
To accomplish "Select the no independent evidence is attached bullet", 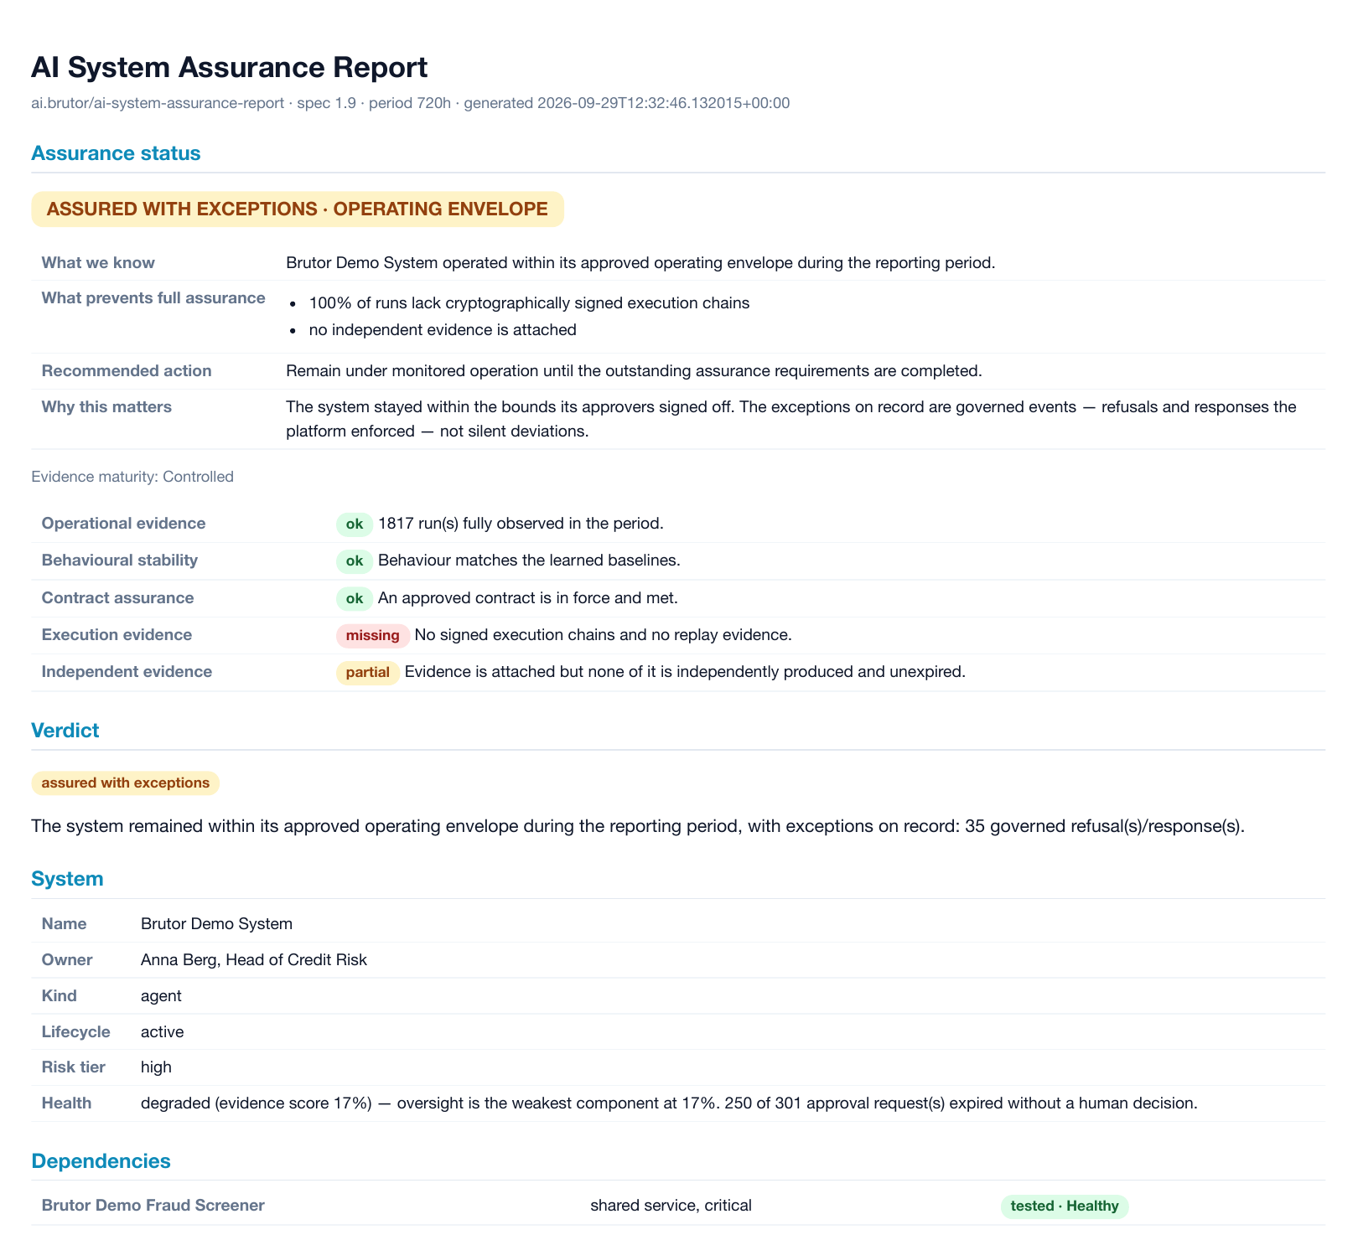I will pyautogui.click(x=443, y=329).
